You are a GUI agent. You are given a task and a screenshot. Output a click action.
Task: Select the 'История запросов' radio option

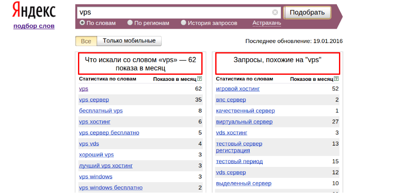pyautogui.click(x=183, y=23)
